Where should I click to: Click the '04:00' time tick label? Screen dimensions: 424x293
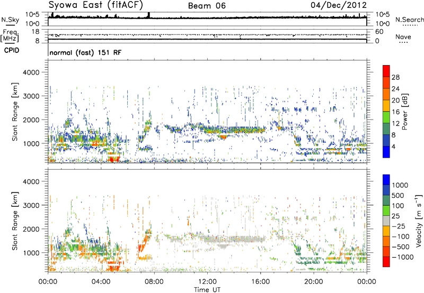pos(101,282)
